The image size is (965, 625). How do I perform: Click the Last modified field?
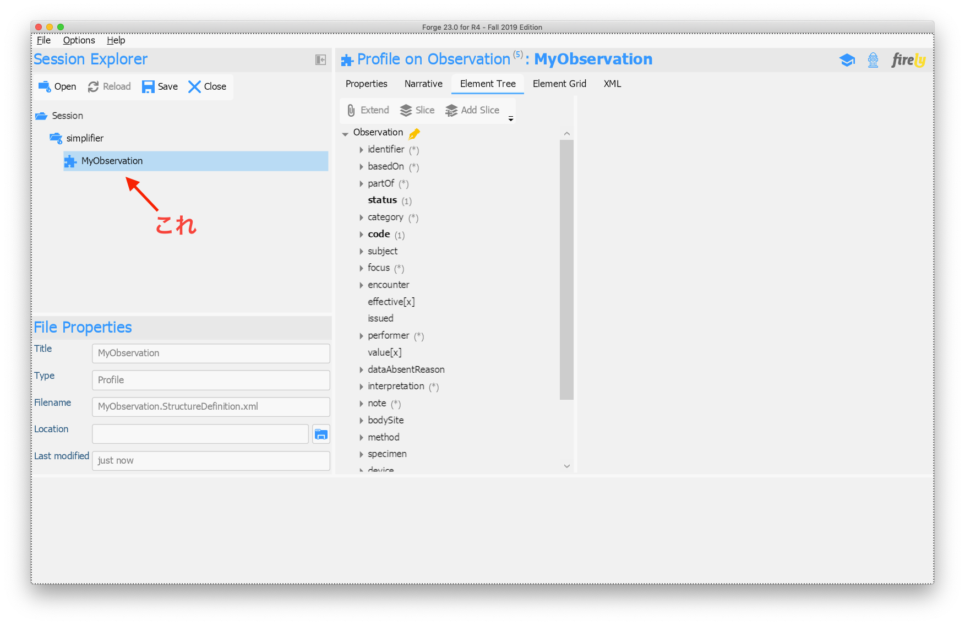tap(211, 460)
